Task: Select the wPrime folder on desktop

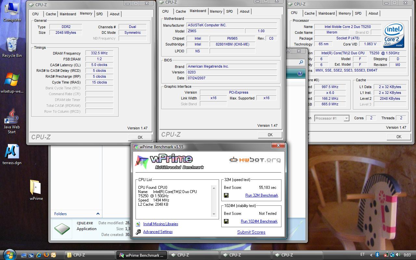Action: [x=36, y=190]
